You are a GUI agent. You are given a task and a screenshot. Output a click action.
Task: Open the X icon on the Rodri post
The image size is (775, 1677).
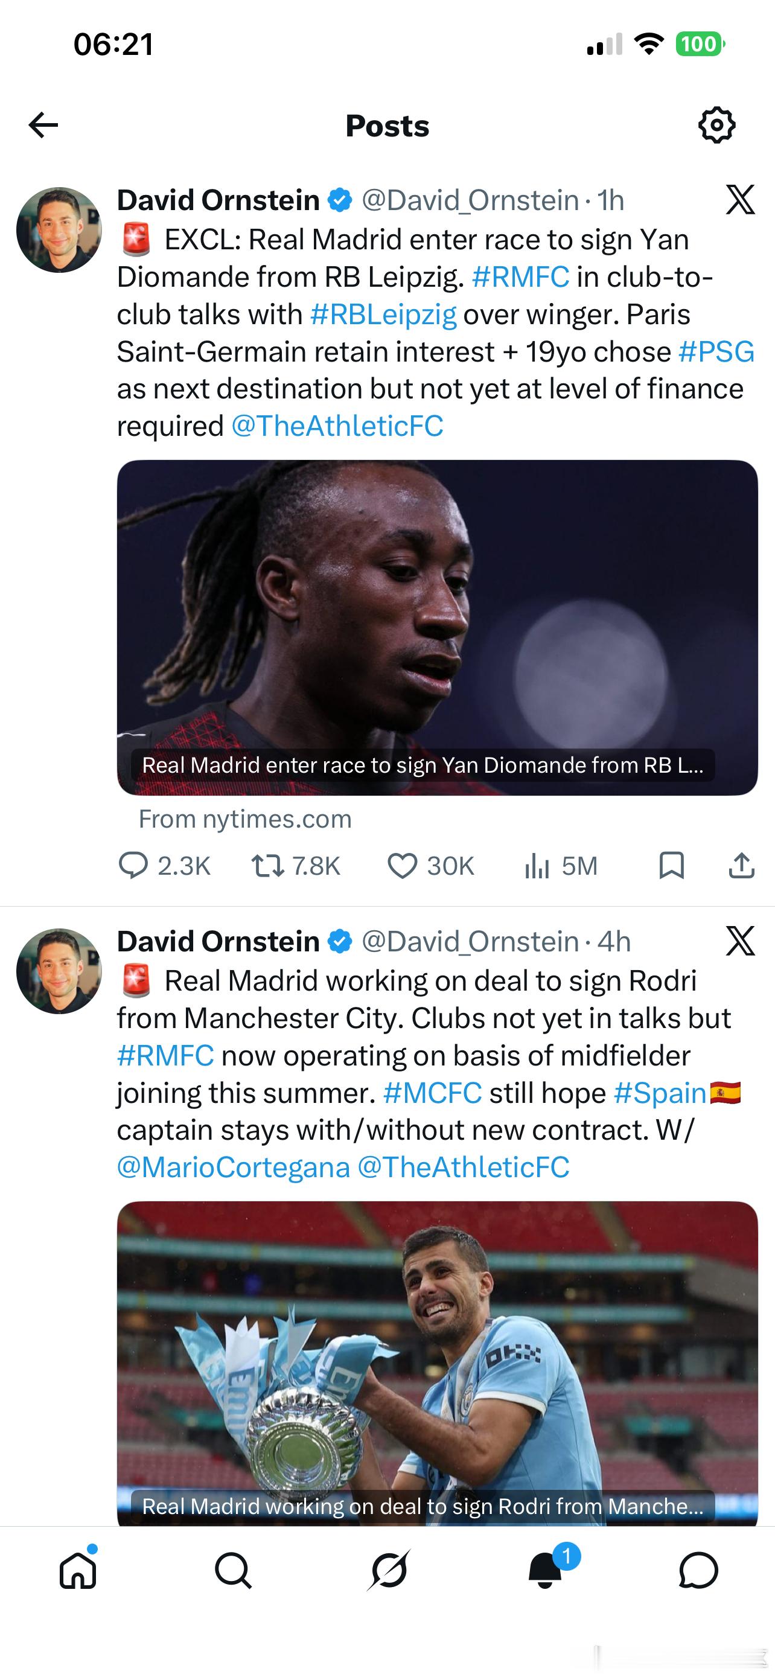point(741,941)
